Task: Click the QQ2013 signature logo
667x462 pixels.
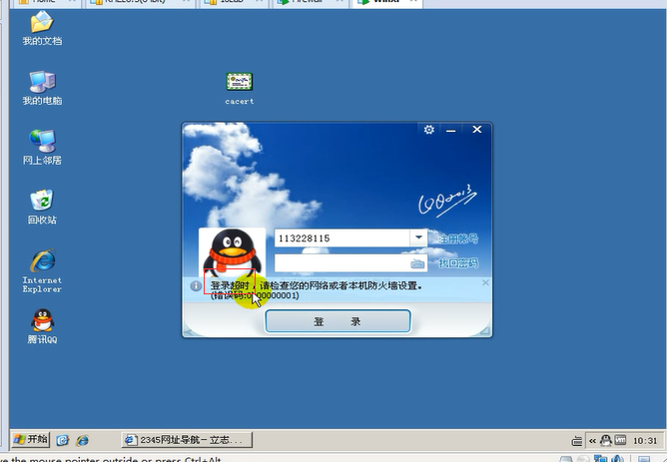Action: coord(447,201)
